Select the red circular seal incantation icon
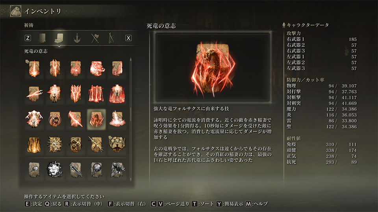 tap(55, 119)
